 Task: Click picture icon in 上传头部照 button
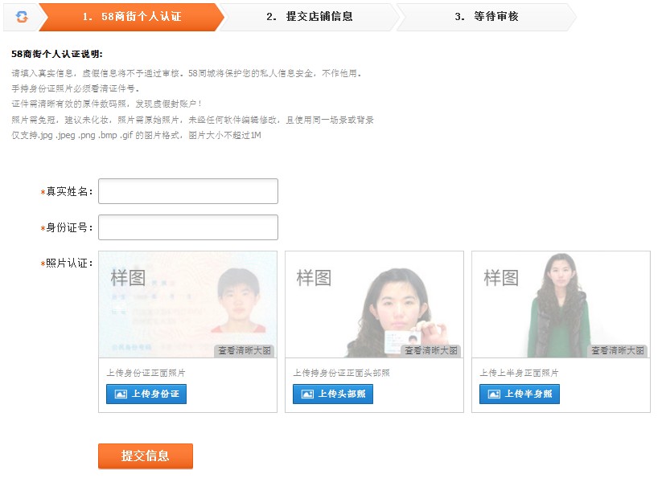point(307,394)
